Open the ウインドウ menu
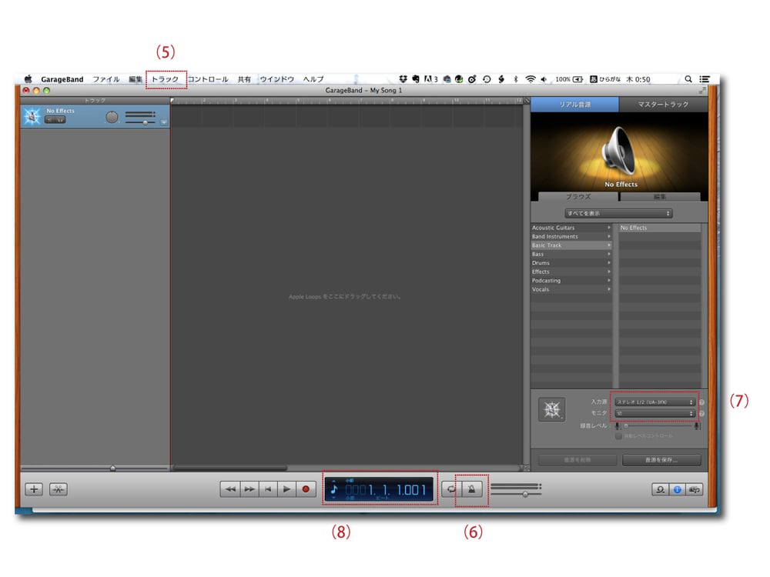This screenshot has height=577, width=770. (x=277, y=79)
